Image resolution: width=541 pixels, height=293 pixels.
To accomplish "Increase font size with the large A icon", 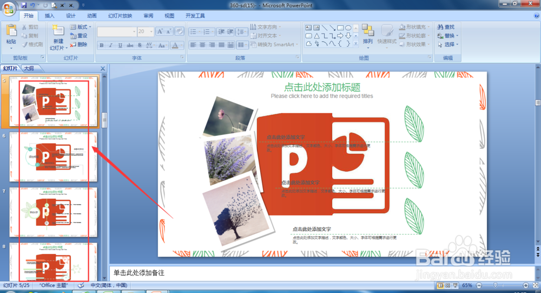I will (x=160, y=31).
